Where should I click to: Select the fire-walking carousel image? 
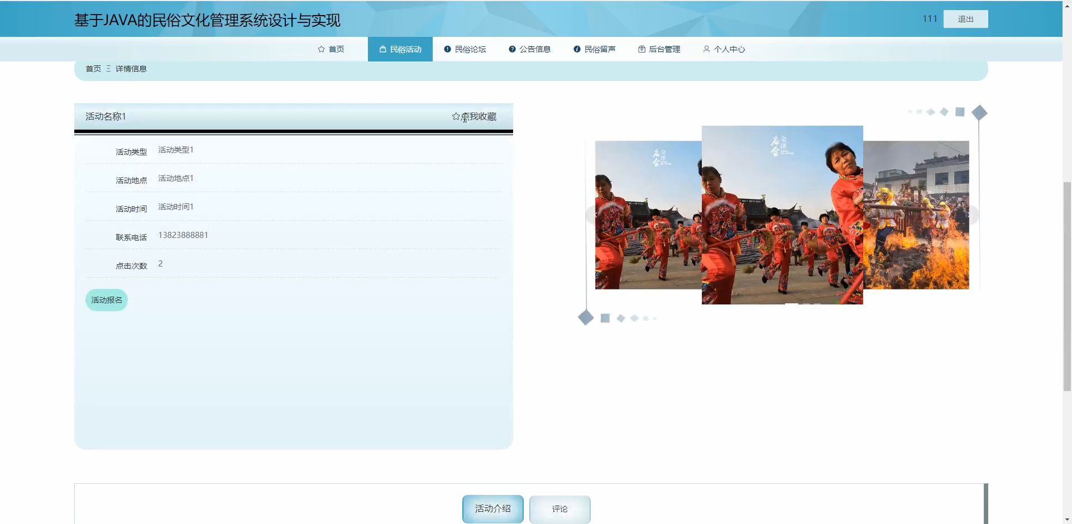916,215
